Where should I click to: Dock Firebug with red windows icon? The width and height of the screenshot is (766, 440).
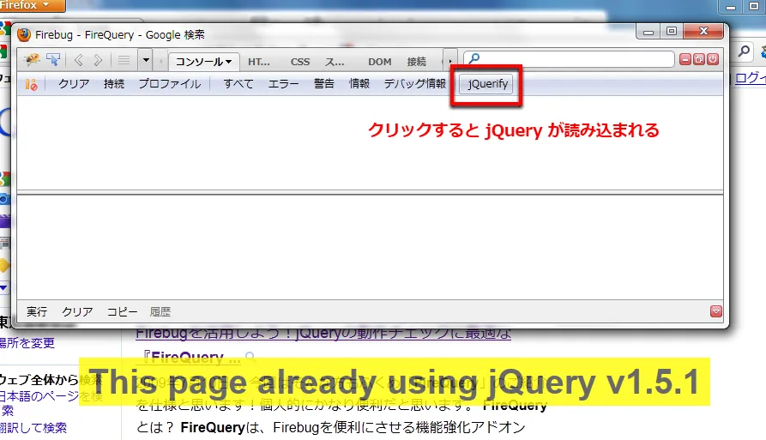699,59
